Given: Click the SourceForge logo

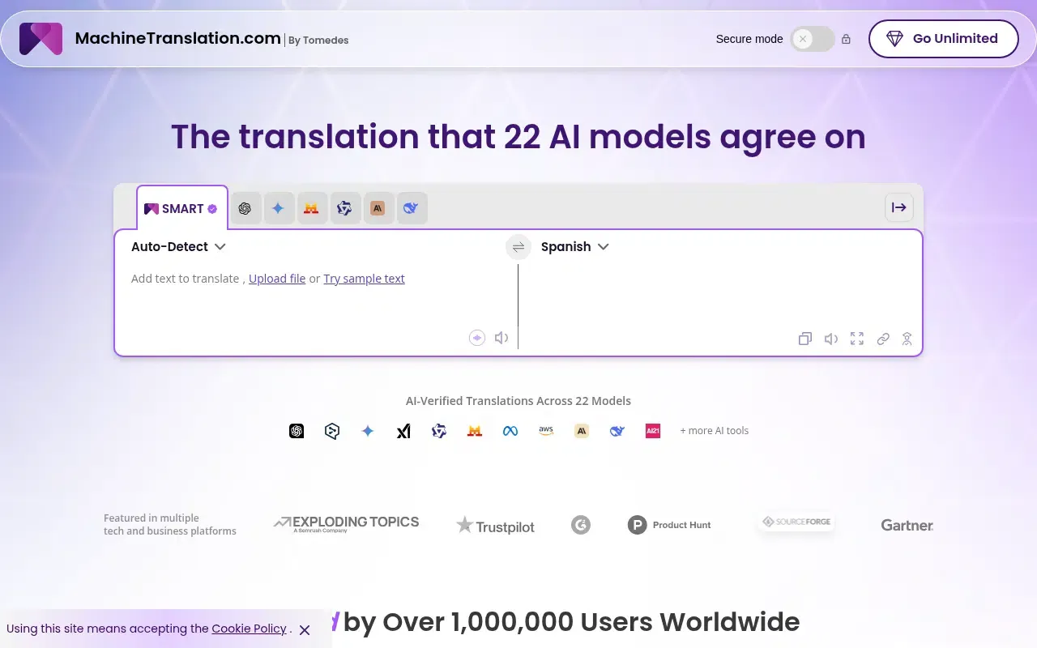Looking at the screenshot, I should click(797, 522).
